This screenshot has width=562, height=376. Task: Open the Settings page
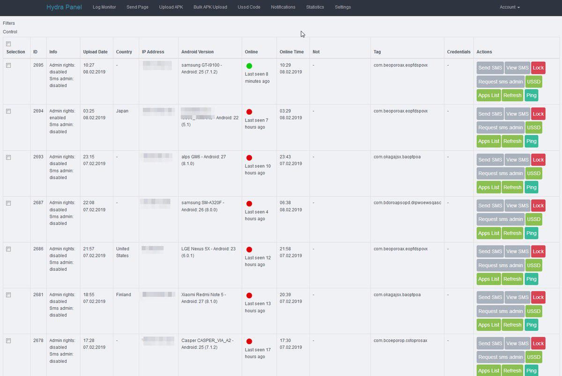pos(343,7)
